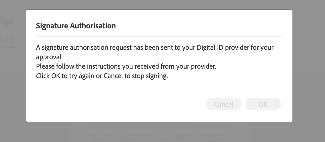Click OK to try authorisation again
This screenshot has width=325, height=142.
[263, 104]
